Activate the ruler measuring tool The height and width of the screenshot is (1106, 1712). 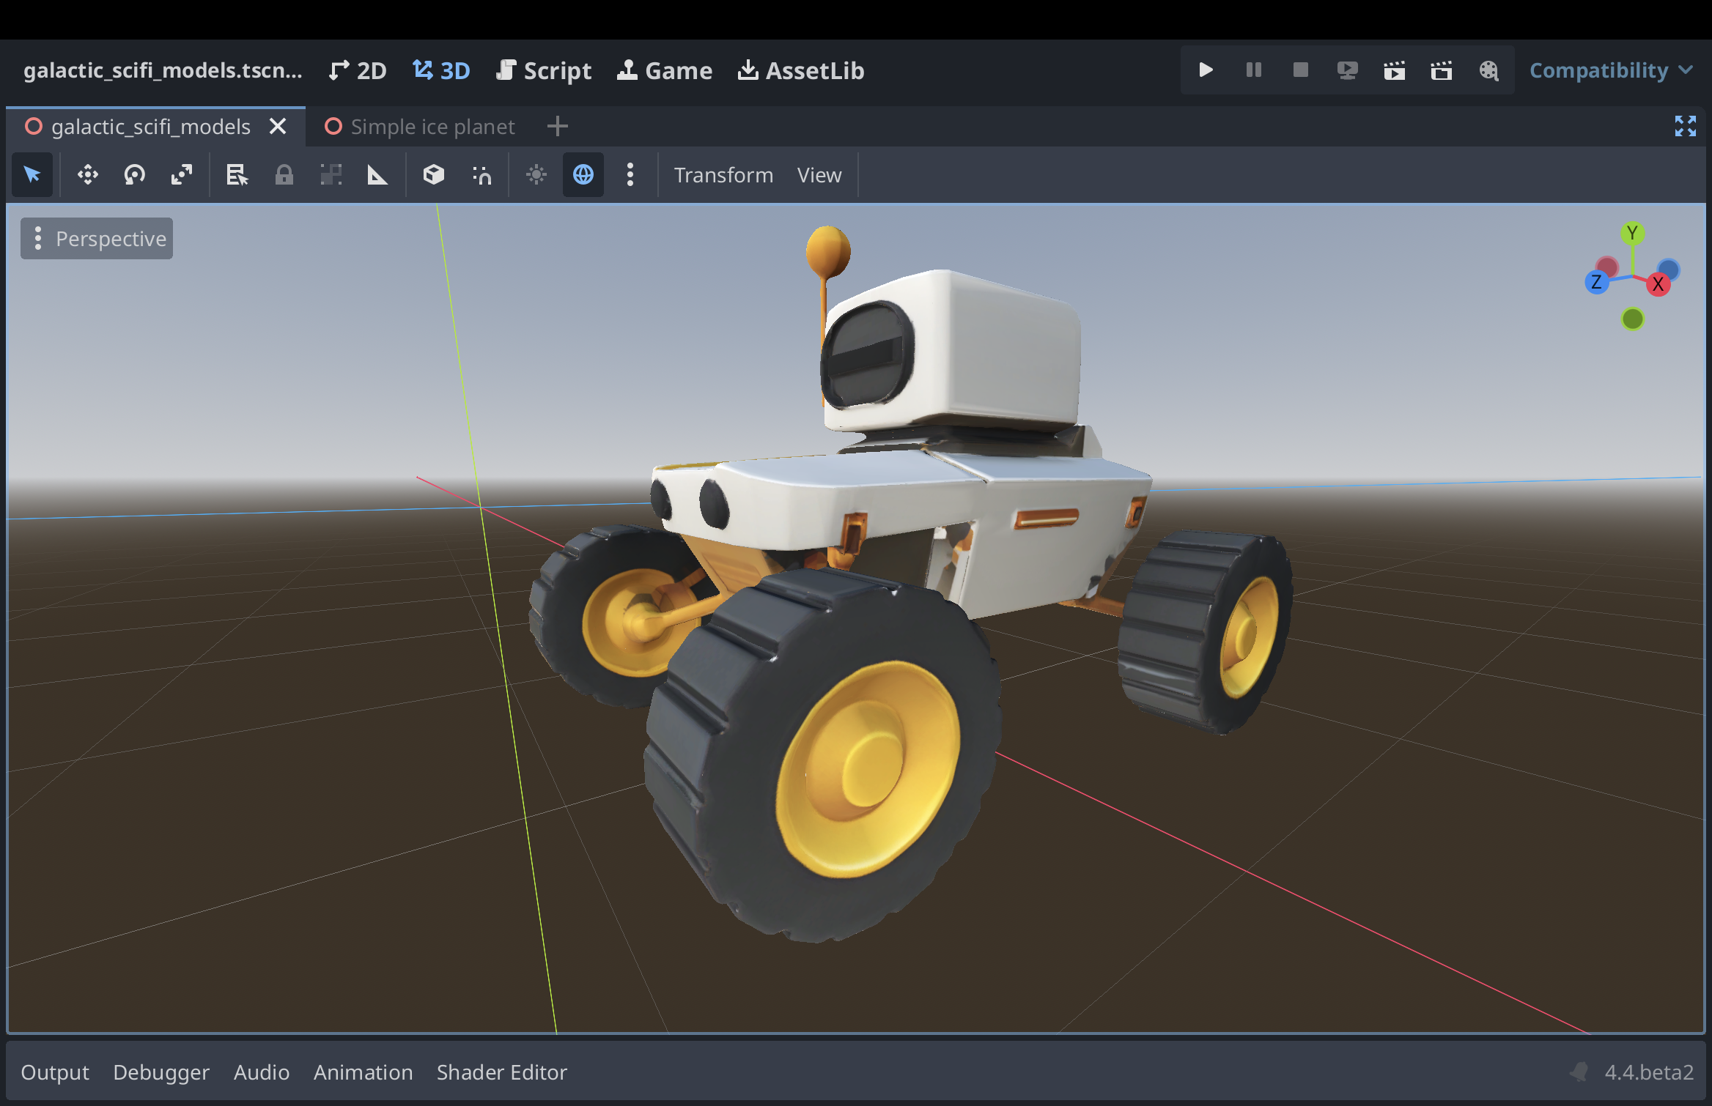(x=377, y=175)
